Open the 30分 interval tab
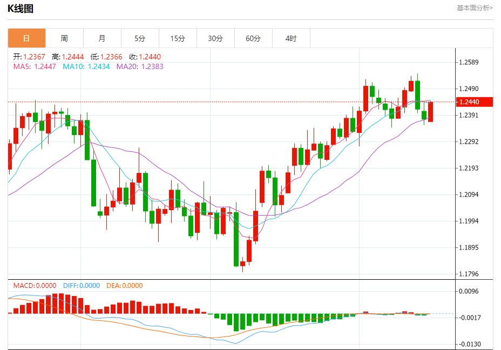 pos(215,38)
